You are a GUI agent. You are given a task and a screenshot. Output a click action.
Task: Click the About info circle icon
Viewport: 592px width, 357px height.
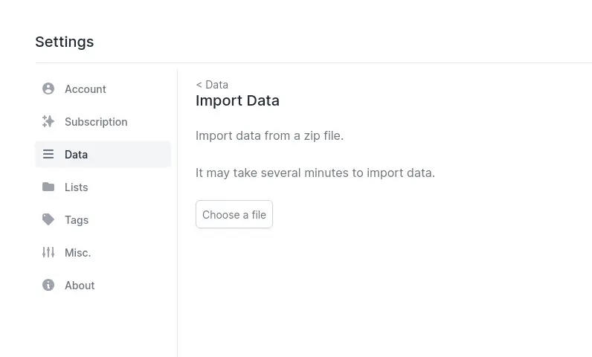48,285
